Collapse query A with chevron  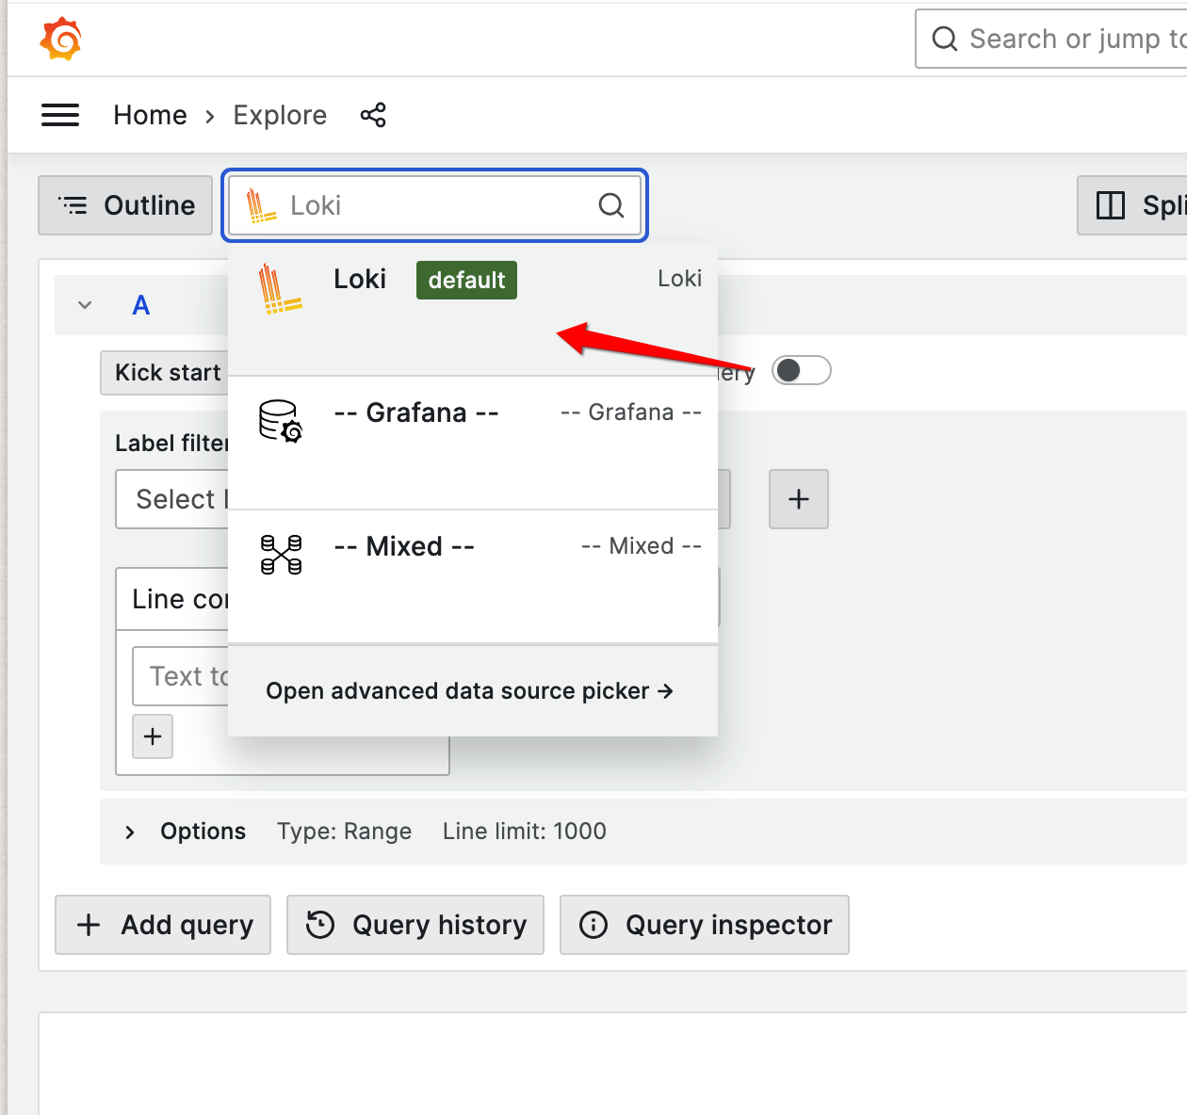pyautogui.click(x=85, y=305)
